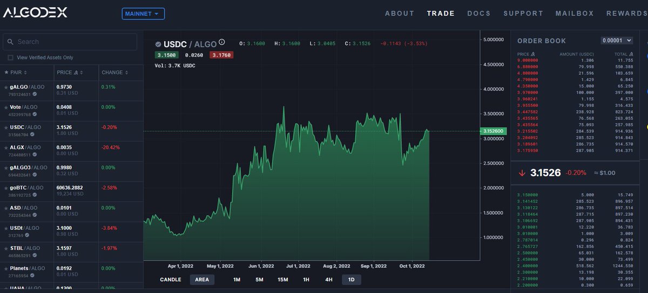
Task: Open the MAILBOX menu item
Action: [x=575, y=13]
